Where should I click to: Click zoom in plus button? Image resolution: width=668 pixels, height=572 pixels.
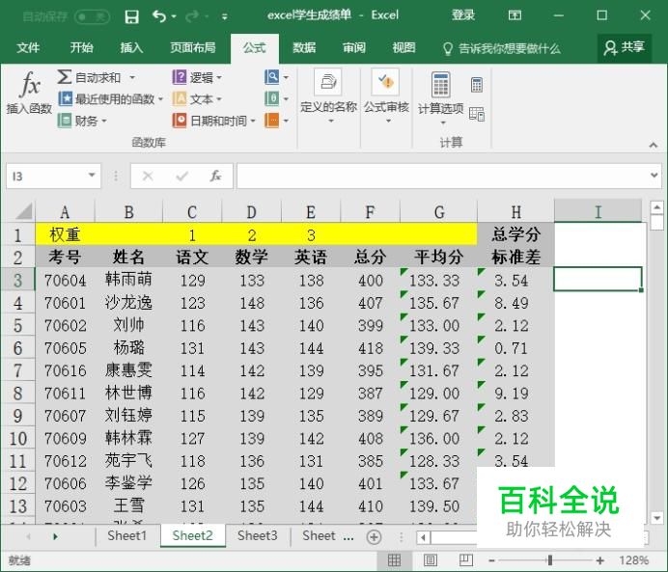[x=599, y=560]
